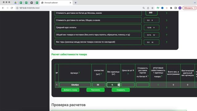Edit Вес тары value field
Image resolution: width=197 pixels, height=111 pixels.
(151, 42)
